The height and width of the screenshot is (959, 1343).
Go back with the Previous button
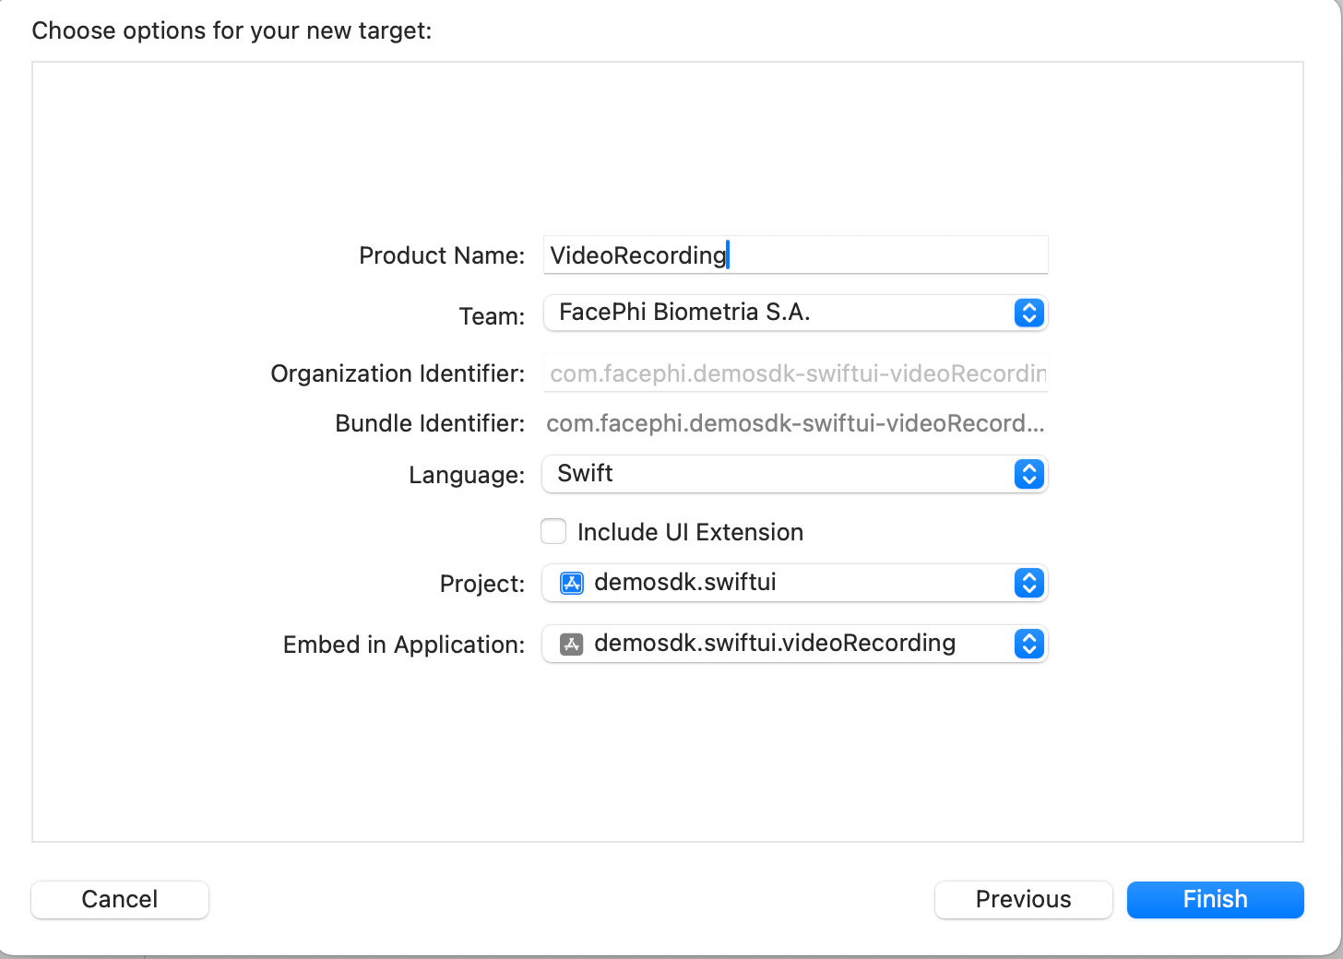tap(1024, 899)
